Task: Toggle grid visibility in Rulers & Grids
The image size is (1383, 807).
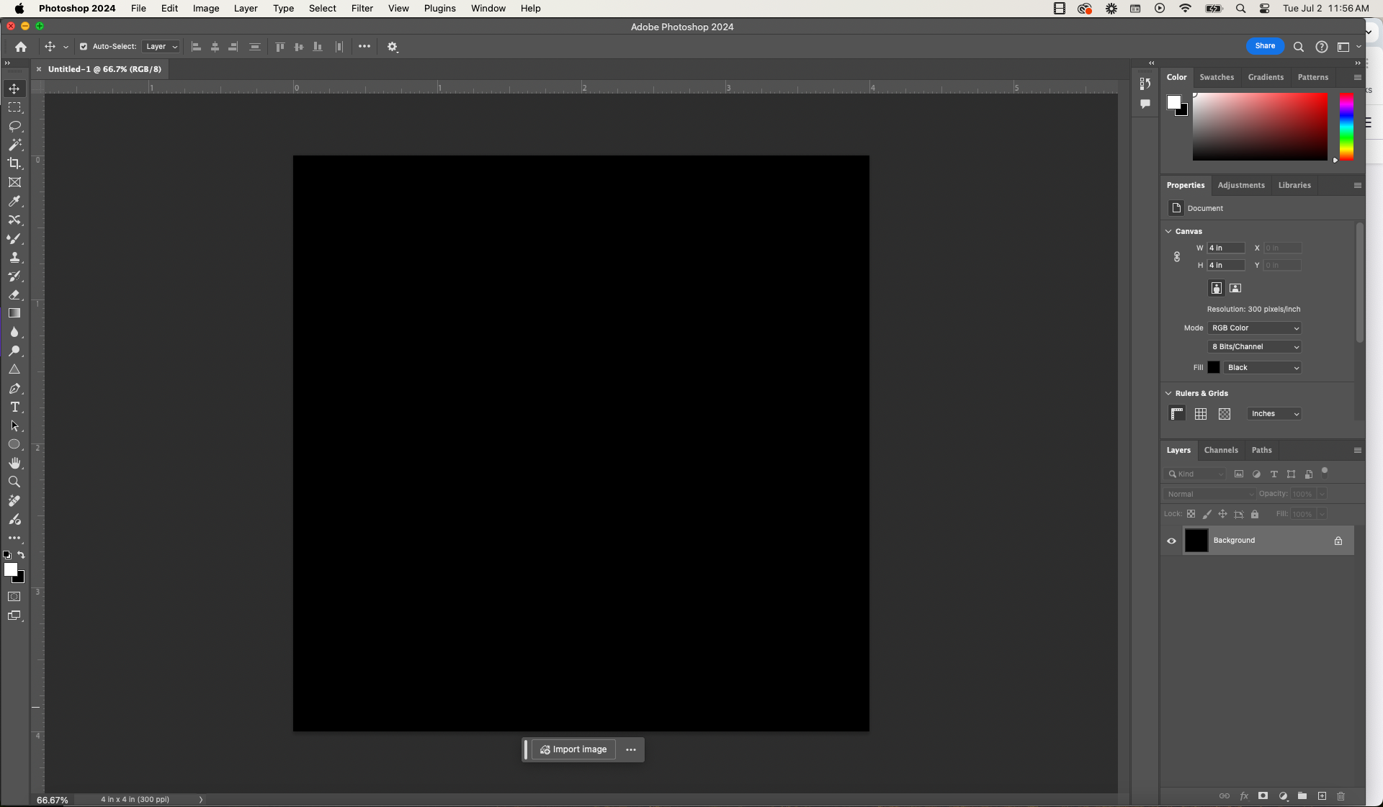Action: (x=1200, y=414)
